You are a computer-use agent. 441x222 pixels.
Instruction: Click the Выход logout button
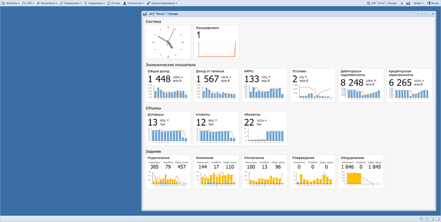[433, 3]
